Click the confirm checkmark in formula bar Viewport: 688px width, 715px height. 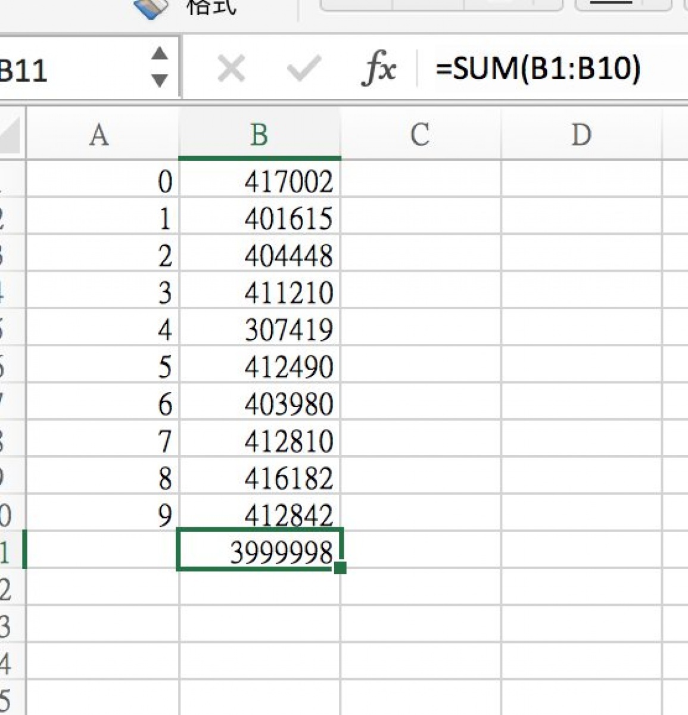pyautogui.click(x=304, y=69)
